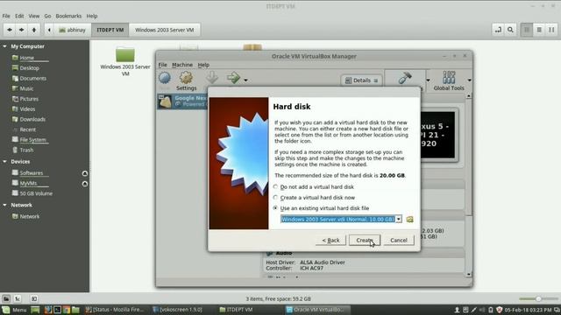Open Home in the sidebar

pos(27,58)
